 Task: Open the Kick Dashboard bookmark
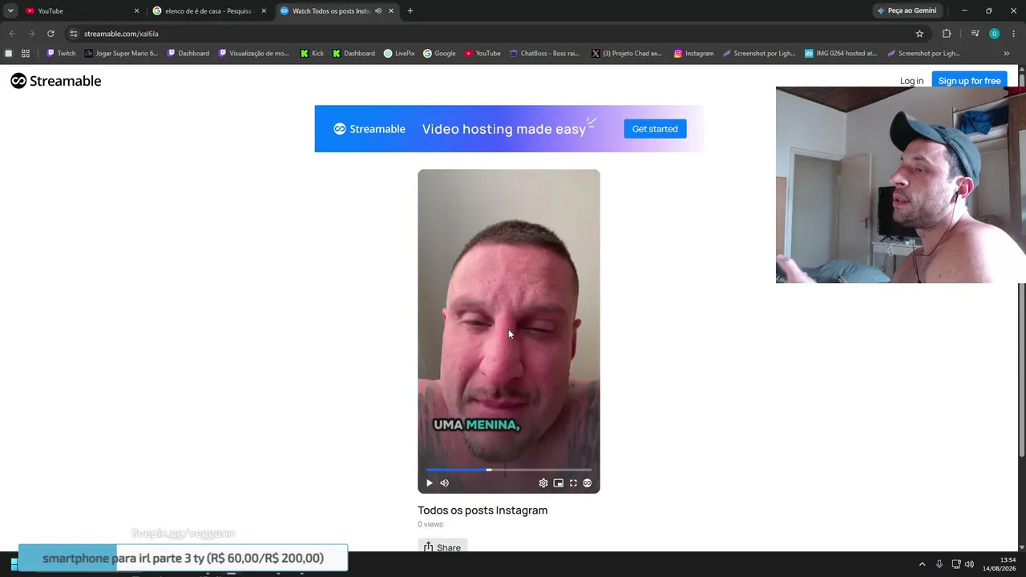(x=353, y=54)
